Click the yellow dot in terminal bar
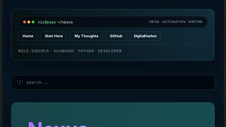 [x=29, y=22]
